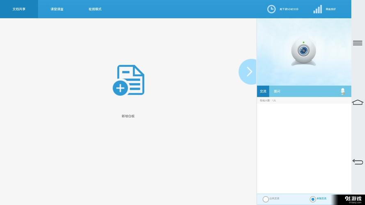The width and height of the screenshot is (365, 205).
Task: Switch to the 文档共享 tab
Action: (19, 9)
